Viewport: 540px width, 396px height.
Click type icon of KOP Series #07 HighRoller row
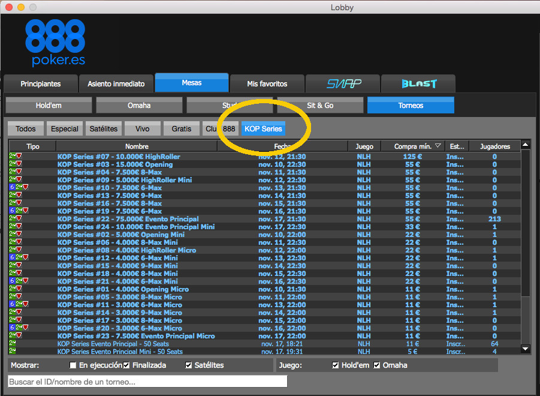[x=16, y=156]
